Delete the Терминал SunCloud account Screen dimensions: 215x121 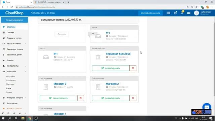(133, 68)
